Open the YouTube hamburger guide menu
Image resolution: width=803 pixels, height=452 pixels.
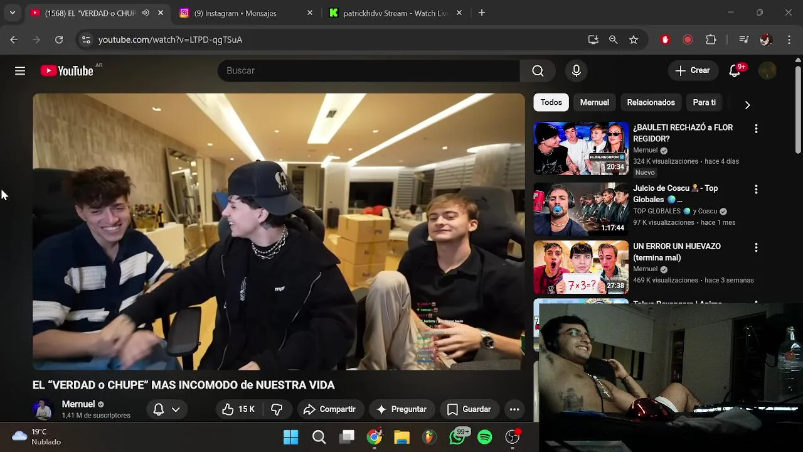pyautogui.click(x=20, y=71)
